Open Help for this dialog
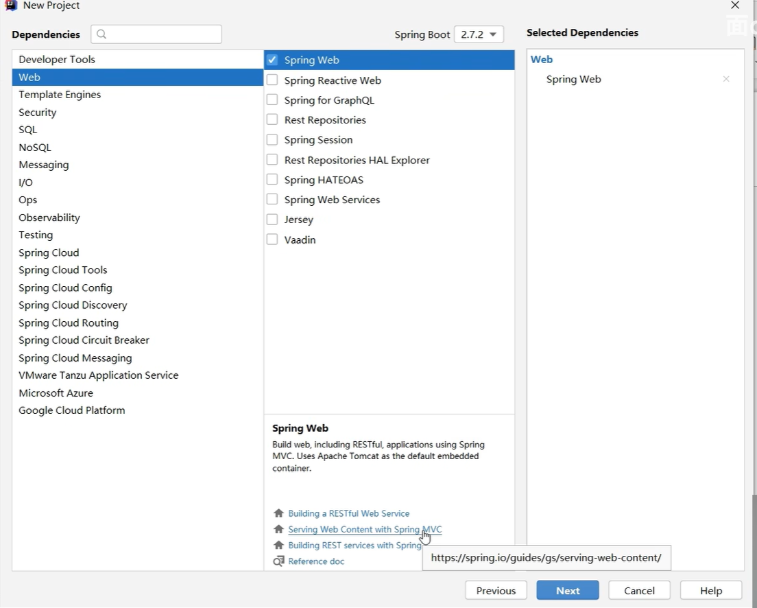 (x=711, y=591)
